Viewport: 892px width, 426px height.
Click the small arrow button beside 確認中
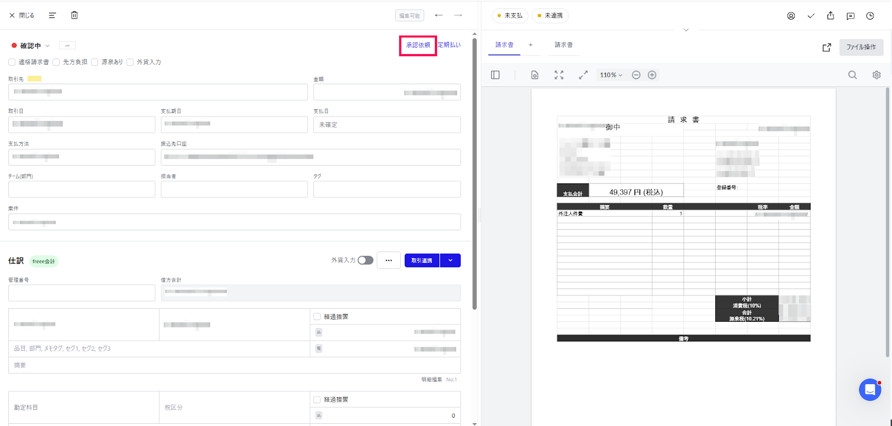pos(67,46)
